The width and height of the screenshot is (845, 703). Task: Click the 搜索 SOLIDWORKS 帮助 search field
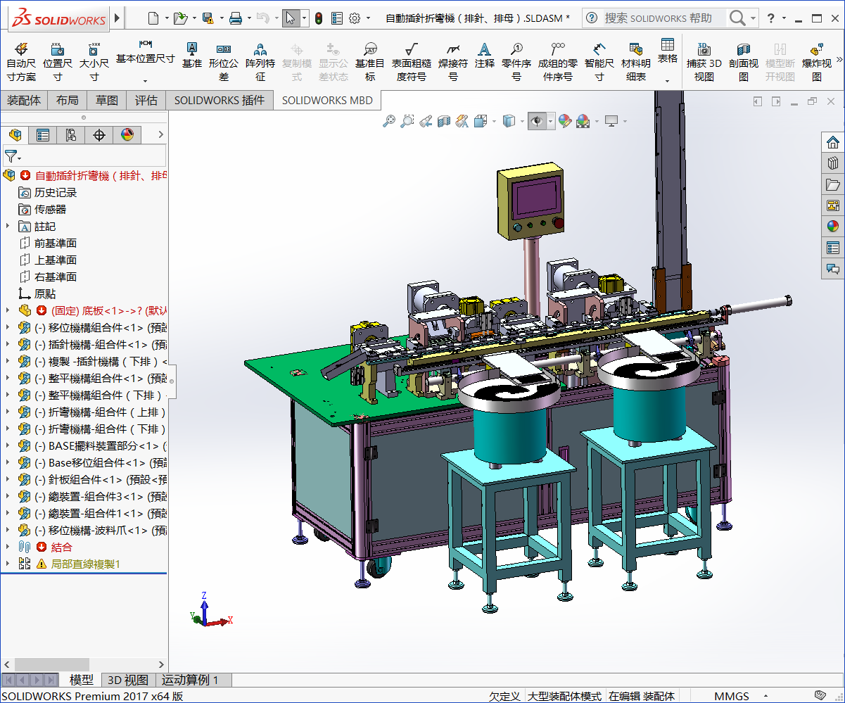tap(664, 18)
